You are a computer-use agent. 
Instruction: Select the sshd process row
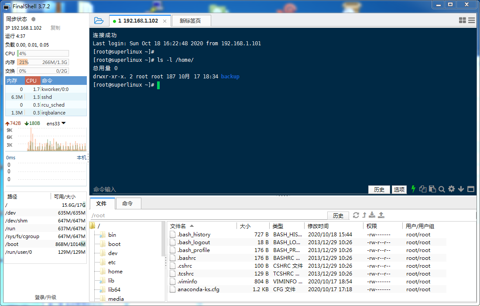pos(46,97)
